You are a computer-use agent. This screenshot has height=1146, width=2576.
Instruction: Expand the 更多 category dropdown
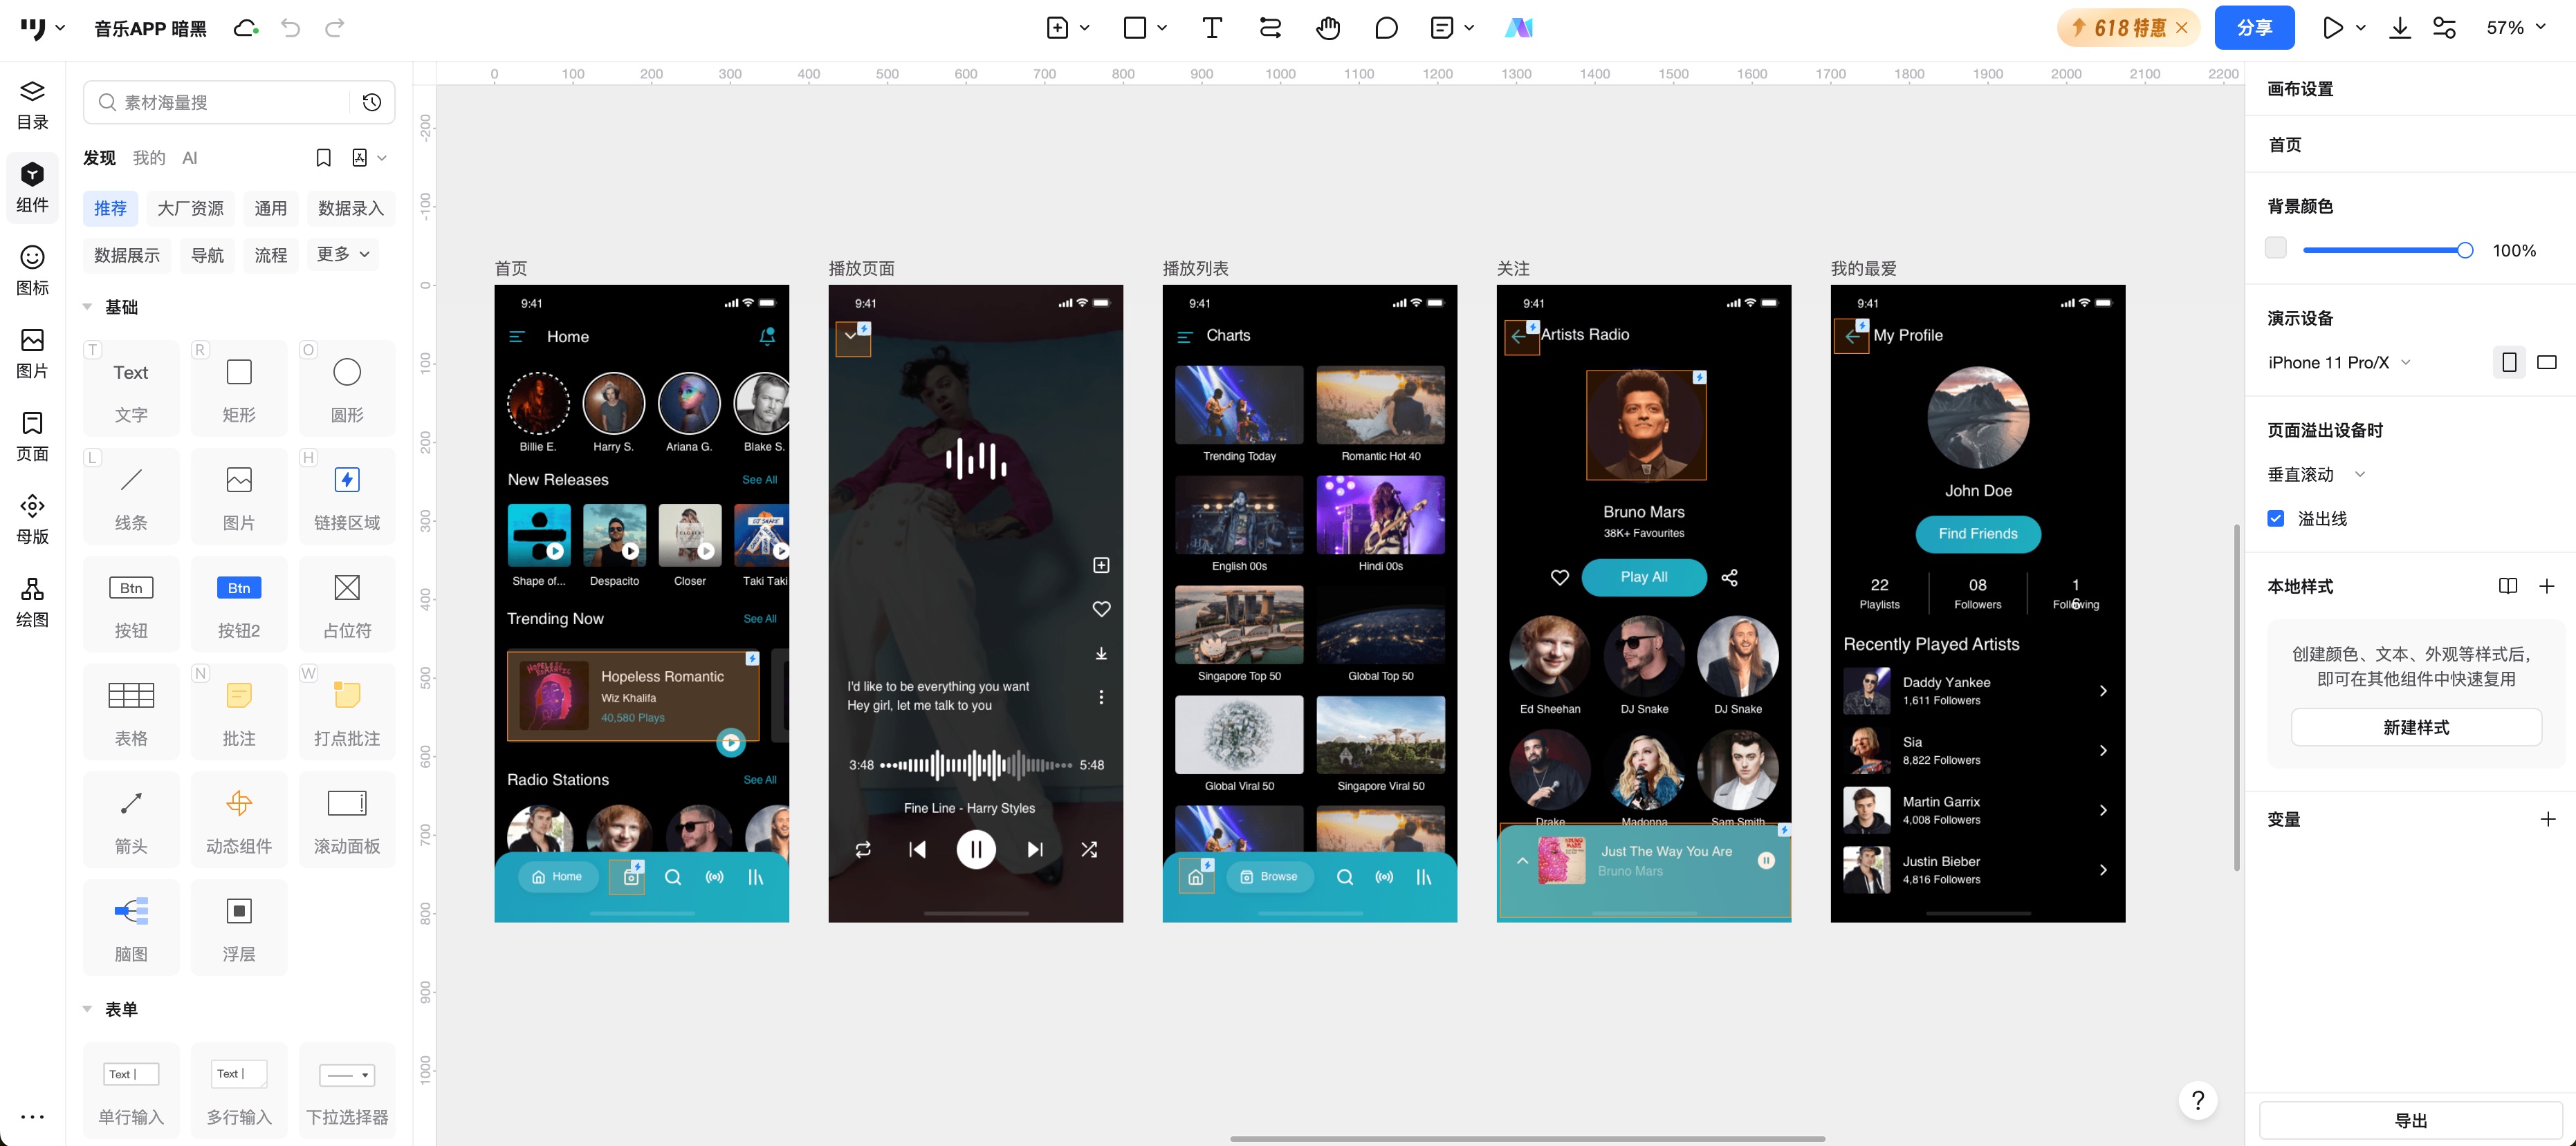343,254
